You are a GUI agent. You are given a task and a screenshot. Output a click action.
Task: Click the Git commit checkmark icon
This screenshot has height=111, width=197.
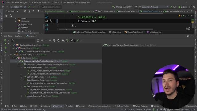(x=34, y=7)
